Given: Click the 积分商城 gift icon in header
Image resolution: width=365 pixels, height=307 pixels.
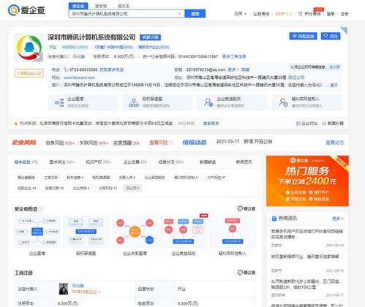Looking at the screenshot, I should [301, 14].
